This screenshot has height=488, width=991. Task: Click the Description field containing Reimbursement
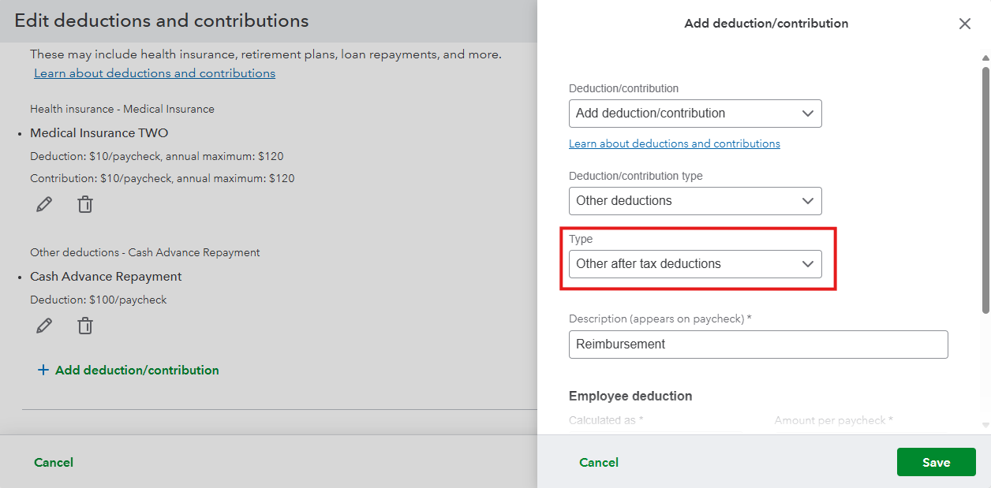(757, 345)
